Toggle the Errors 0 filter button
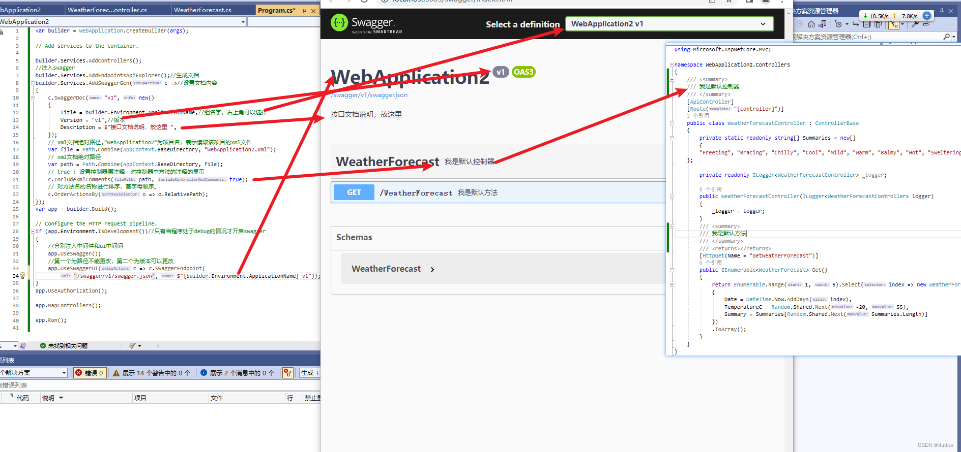 pos(90,373)
